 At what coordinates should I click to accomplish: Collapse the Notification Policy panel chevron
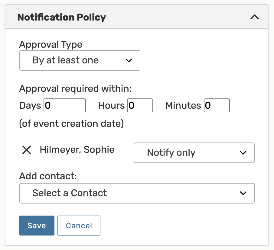point(255,17)
